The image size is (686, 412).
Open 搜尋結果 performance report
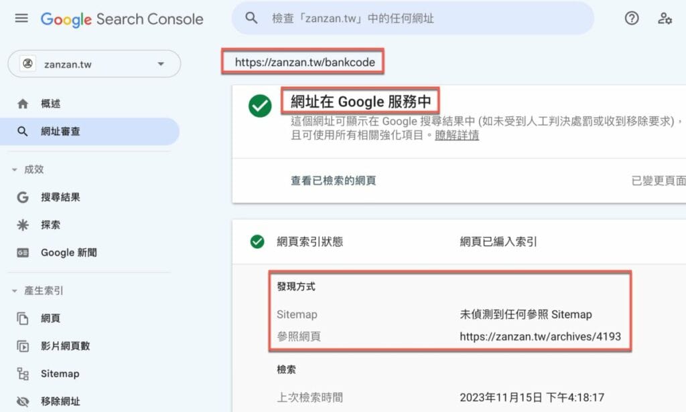60,197
